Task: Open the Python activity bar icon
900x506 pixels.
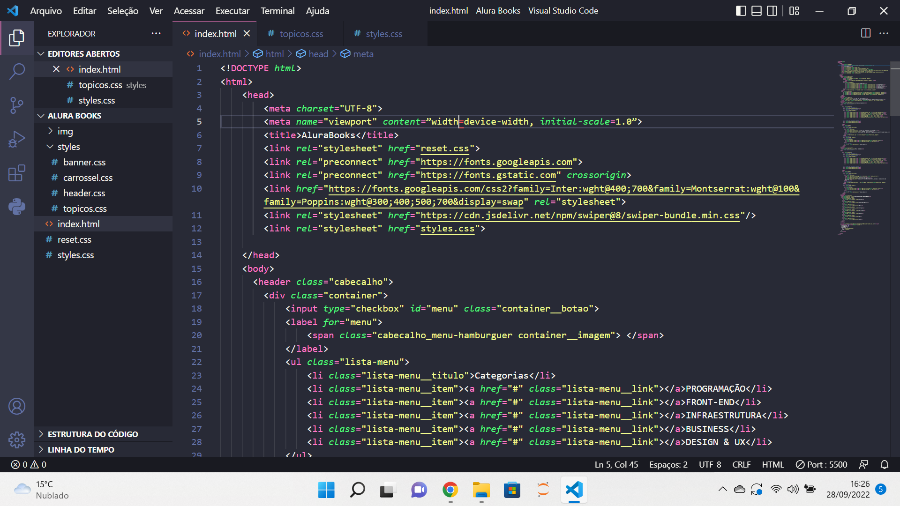Action: pyautogui.click(x=17, y=207)
